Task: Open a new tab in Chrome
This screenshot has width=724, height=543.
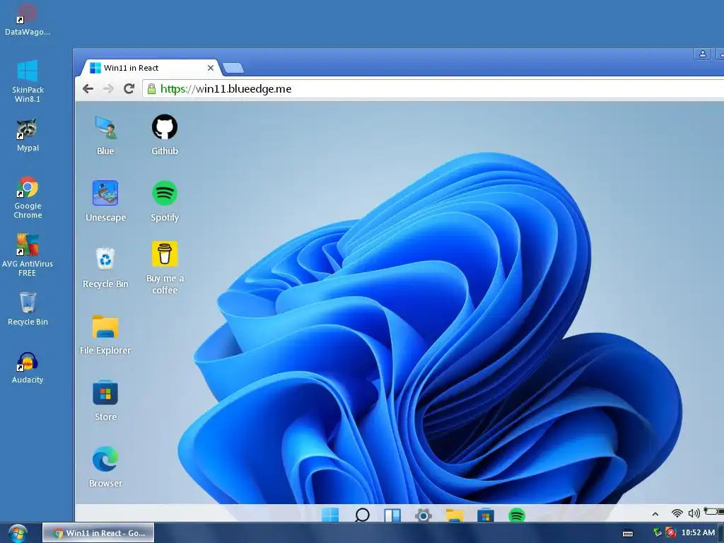Action: click(x=233, y=69)
